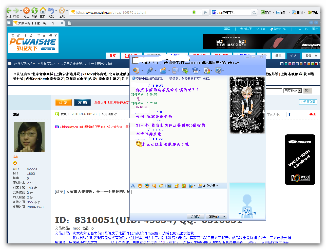The width and height of the screenshot is (327, 250).
Task: Click the 返回列表 link
Action: 308,102
